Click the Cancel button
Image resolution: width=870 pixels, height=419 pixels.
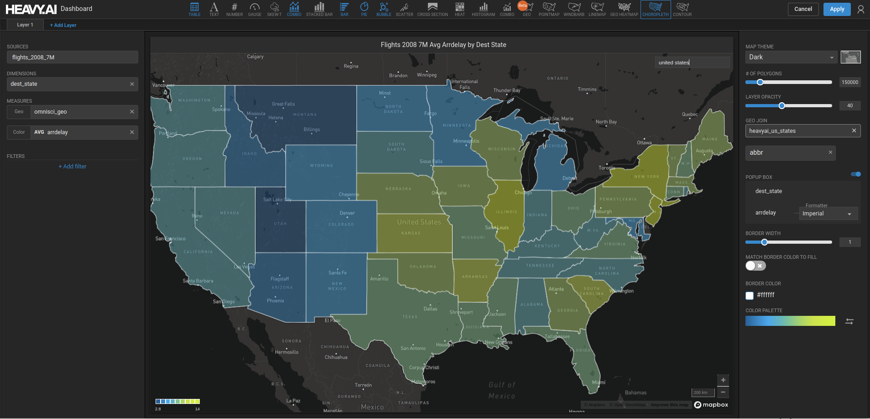pyautogui.click(x=803, y=9)
